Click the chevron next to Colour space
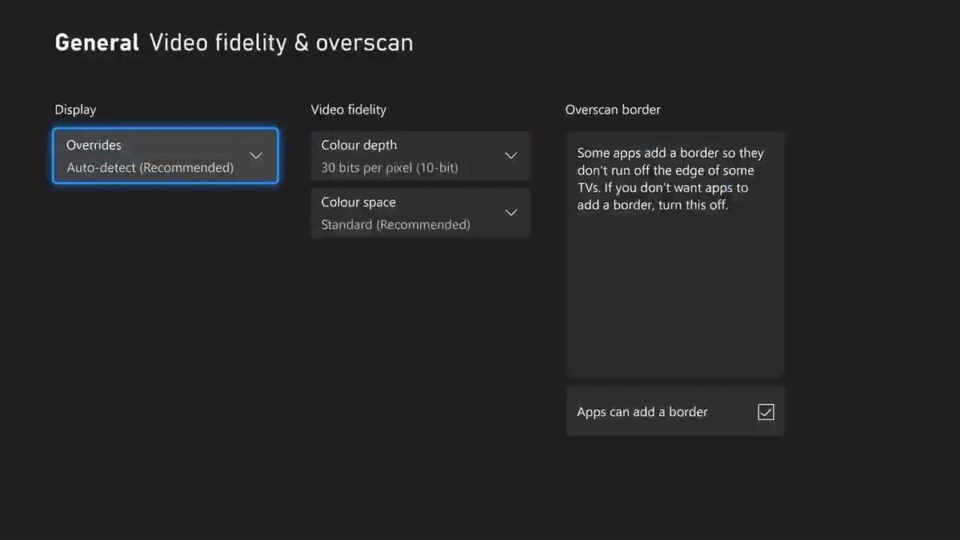The height and width of the screenshot is (540, 960). click(510, 213)
